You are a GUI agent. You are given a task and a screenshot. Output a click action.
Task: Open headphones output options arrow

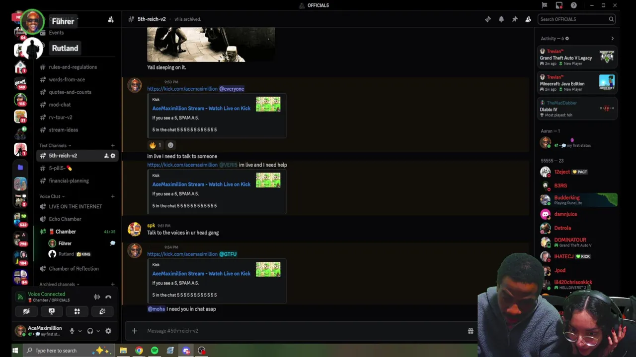(x=98, y=331)
